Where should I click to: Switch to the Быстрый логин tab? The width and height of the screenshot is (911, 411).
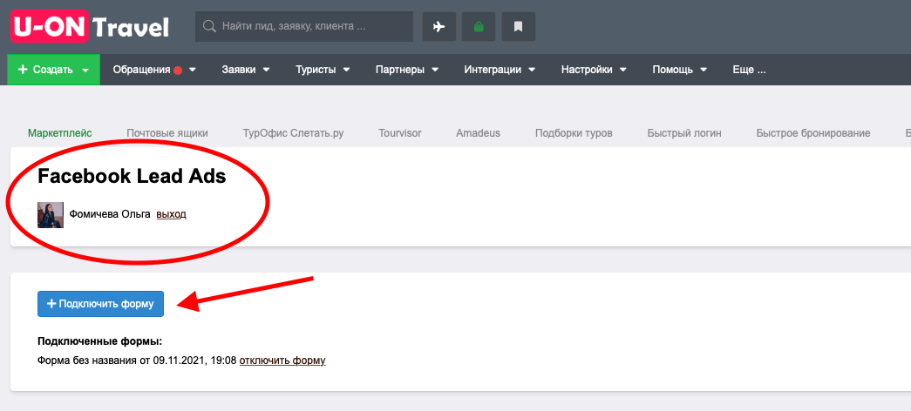click(x=684, y=133)
